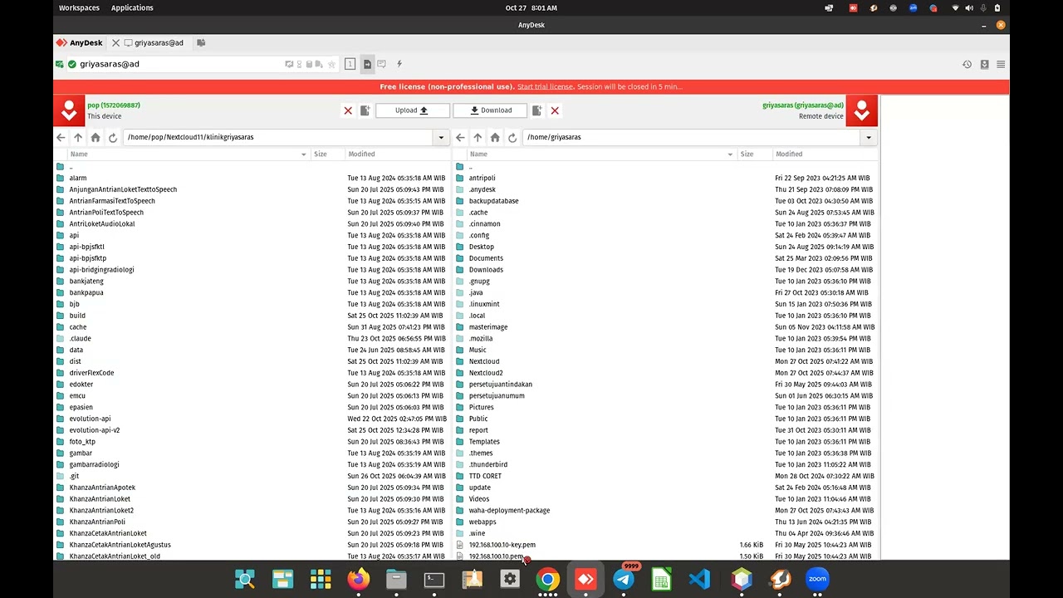Launch Firefox from the dock
Viewport: 1063px width, 598px height.
359,579
